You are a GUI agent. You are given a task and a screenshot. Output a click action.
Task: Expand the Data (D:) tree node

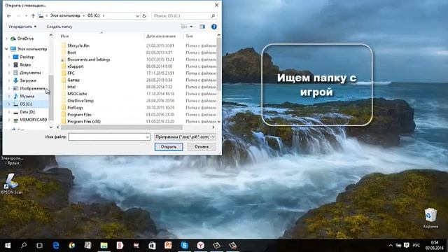[9, 112]
